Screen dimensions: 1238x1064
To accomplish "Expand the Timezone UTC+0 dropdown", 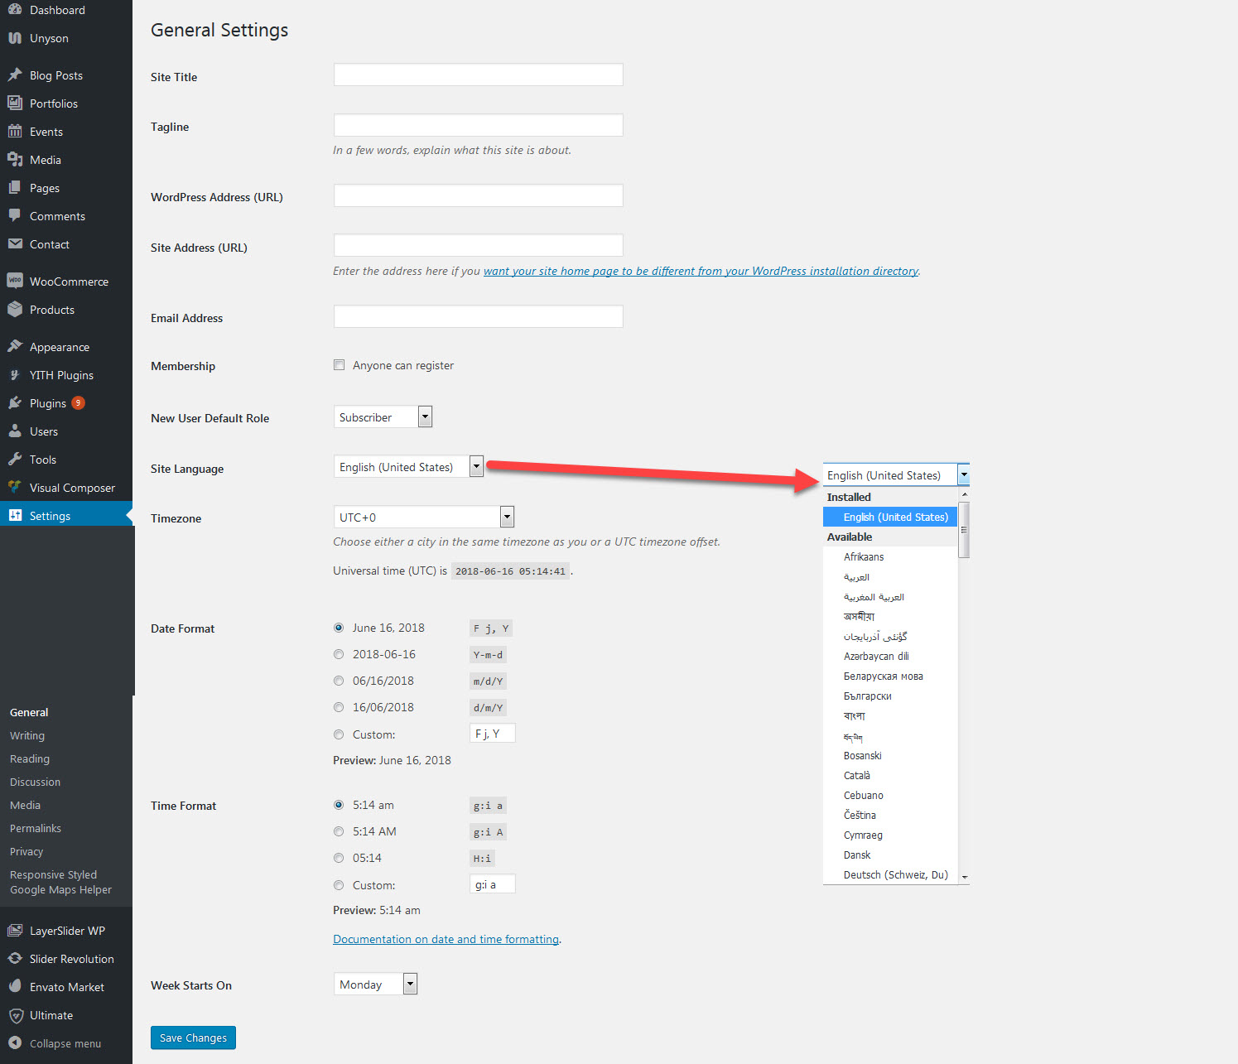I will pyautogui.click(x=423, y=518).
